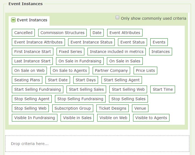Click the Commission Structures criterion
The width and height of the screenshot is (195, 155).
coord(62,33)
